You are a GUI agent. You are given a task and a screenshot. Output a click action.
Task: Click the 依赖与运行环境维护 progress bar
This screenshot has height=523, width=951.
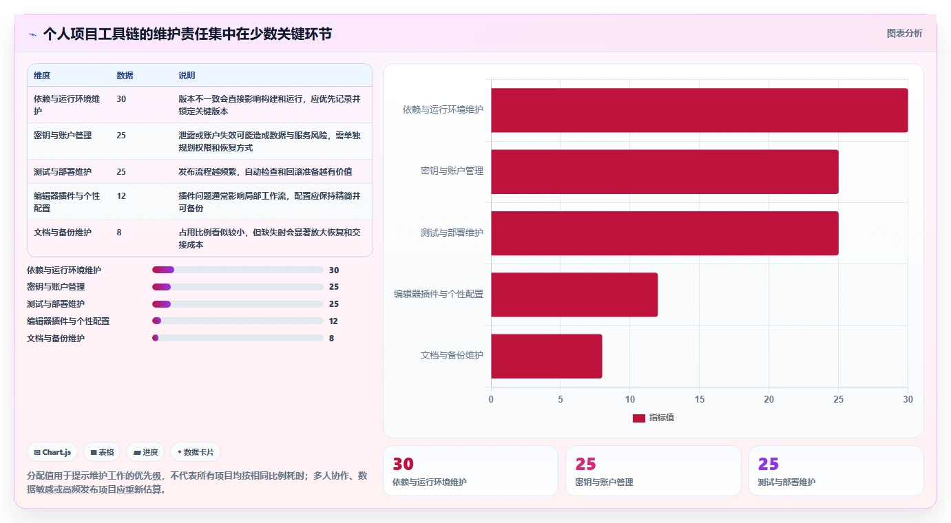(x=238, y=270)
